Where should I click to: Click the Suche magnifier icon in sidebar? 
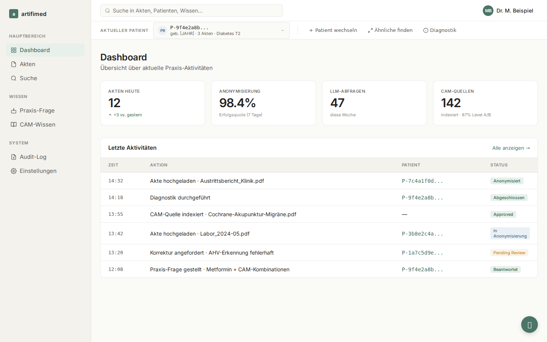[14, 78]
